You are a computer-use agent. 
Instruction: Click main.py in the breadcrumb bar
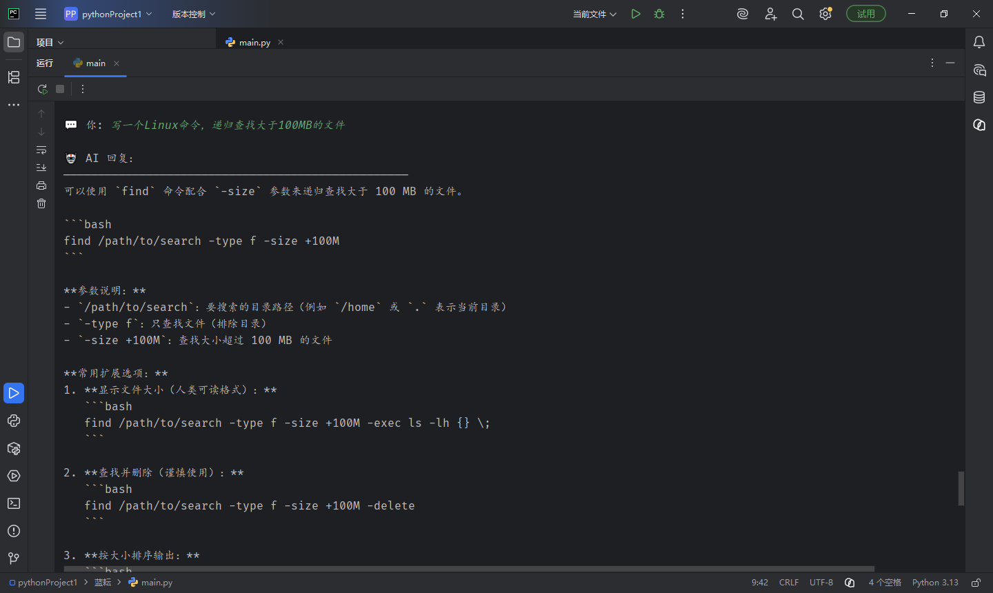click(x=150, y=583)
